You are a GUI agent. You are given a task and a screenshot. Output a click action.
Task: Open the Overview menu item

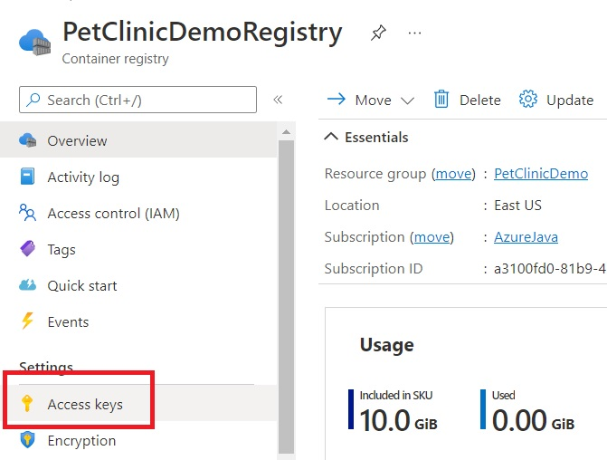(138, 139)
